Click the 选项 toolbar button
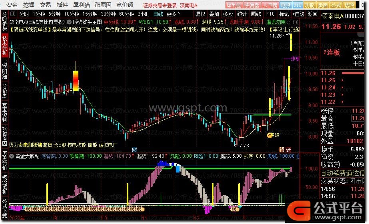369x224 pixels. [x=349, y=5]
